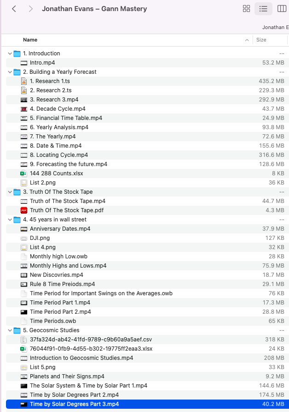This screenshot has width=289, height=412.
Task: Switch to icon grid view
Action: (x=246, y=9)
